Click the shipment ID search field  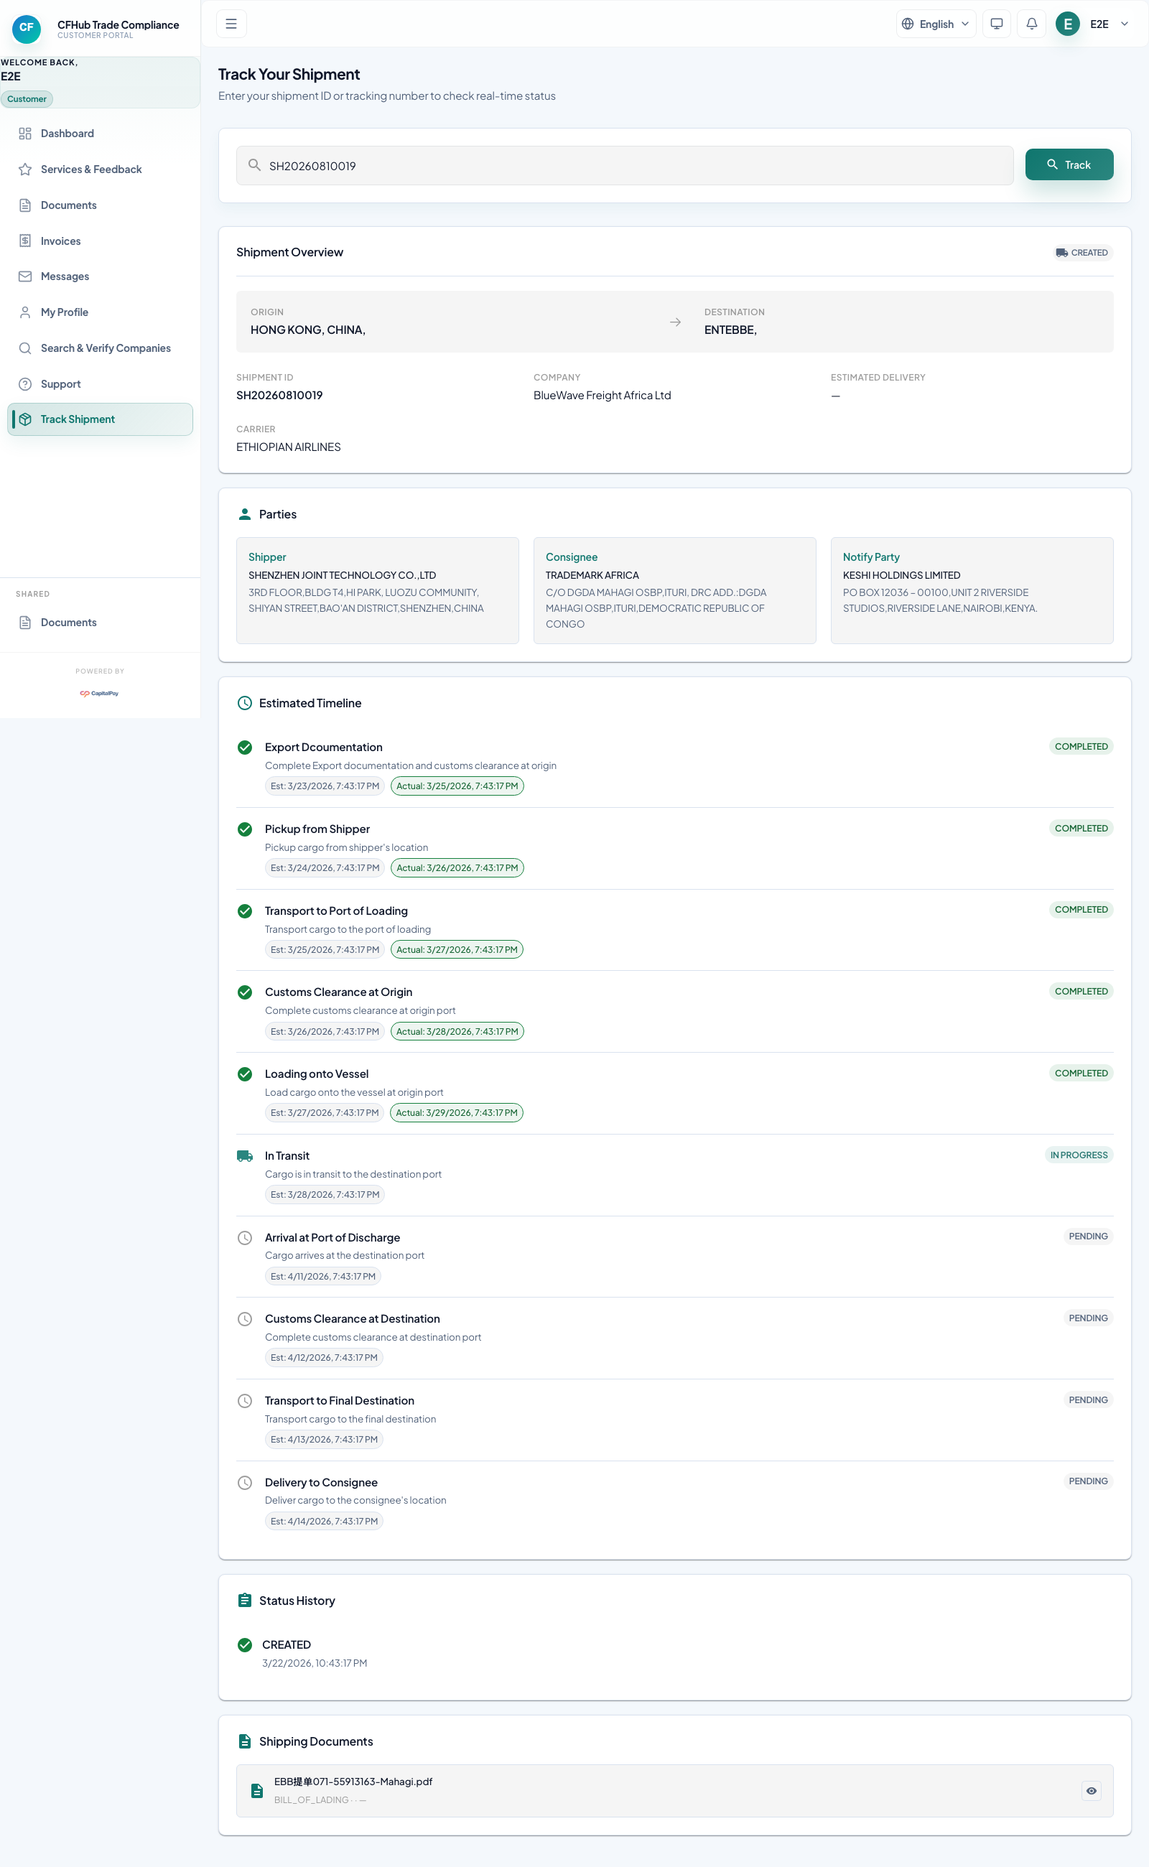click(x=631, y=166)
